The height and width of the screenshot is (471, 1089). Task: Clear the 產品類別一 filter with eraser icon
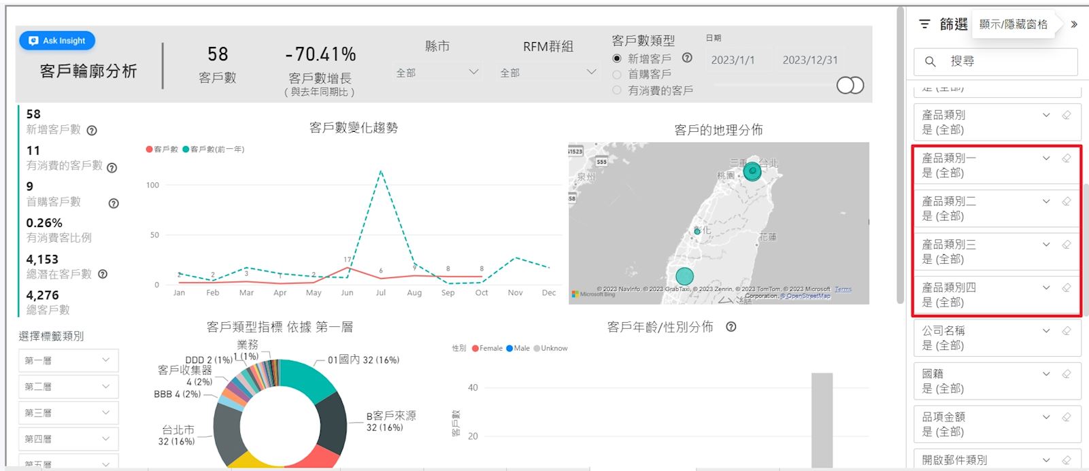point(1066,158)
